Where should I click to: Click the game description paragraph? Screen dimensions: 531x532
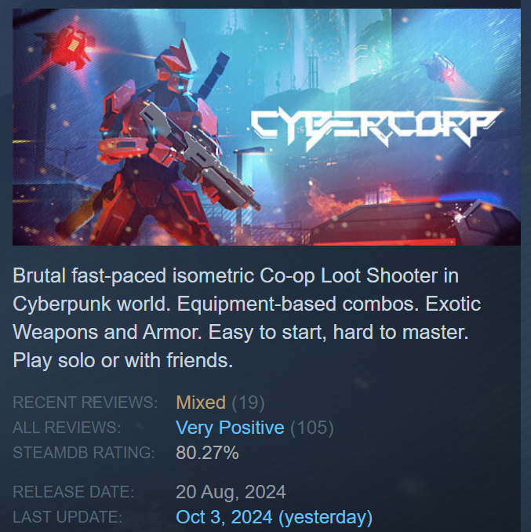247,318
